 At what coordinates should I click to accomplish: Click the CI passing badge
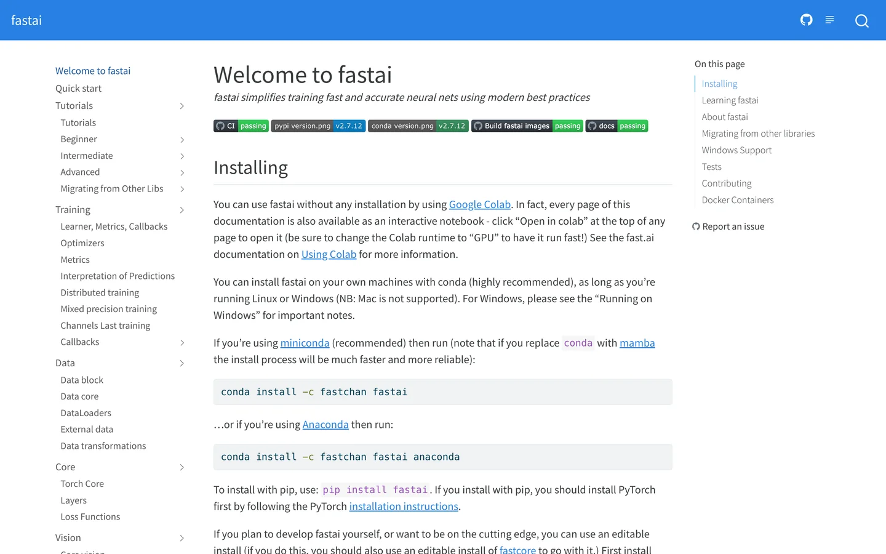pos(241,126)
